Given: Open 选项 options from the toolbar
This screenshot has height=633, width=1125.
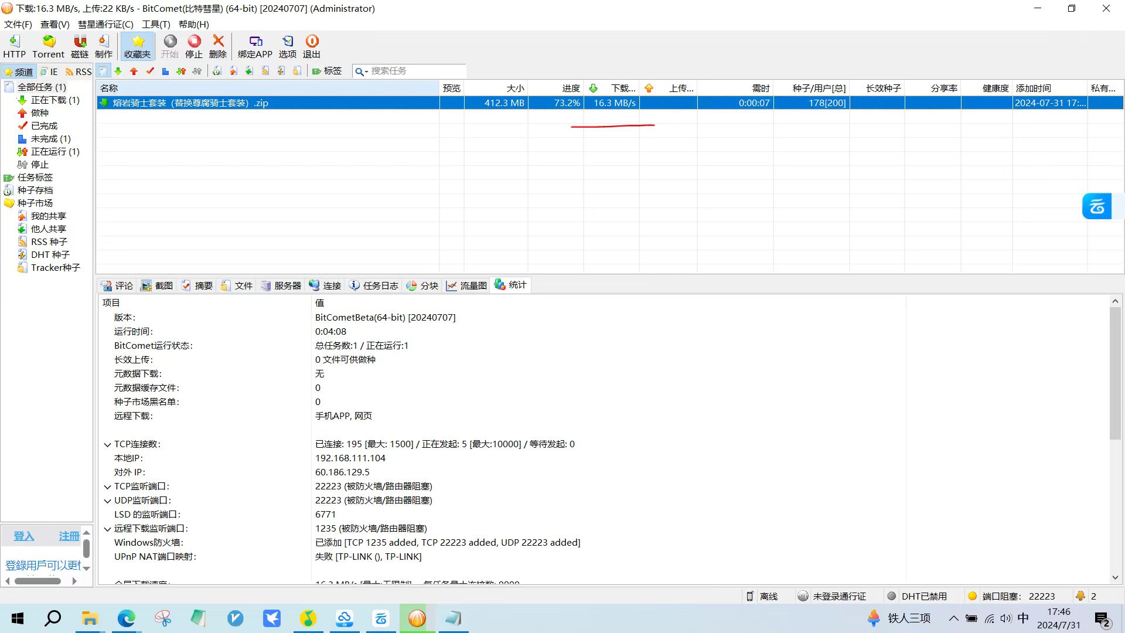Looking at the screenshot, I should pos(288,46).
